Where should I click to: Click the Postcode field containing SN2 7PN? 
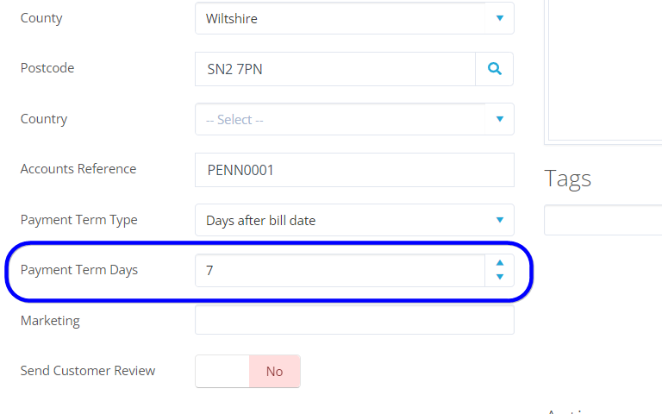point(335,69)
